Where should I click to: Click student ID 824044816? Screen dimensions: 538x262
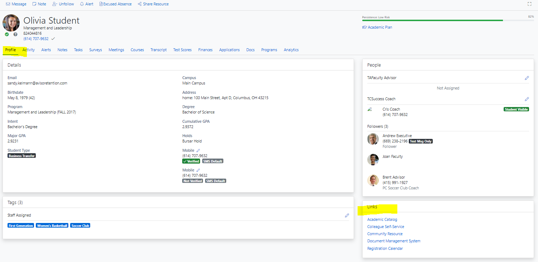click(33, 33)
